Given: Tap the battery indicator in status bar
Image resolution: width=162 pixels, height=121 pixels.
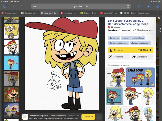Looking at the screenshot, I should (x=159, y=2).
